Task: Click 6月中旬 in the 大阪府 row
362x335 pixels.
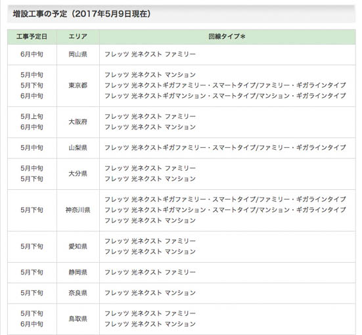Action: tap(32, 127)
